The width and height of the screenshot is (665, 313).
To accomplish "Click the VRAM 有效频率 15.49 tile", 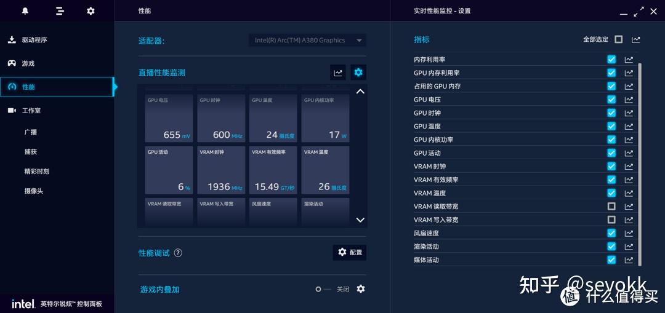I will 273,170.
